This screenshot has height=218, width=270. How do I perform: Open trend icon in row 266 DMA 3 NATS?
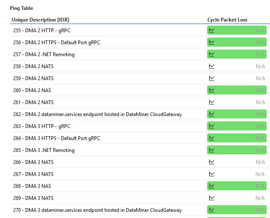pyautogui.click(x=212, y=162)
